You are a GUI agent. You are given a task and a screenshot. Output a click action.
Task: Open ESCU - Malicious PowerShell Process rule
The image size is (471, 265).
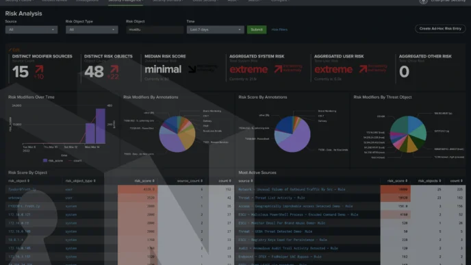(298, 215)
